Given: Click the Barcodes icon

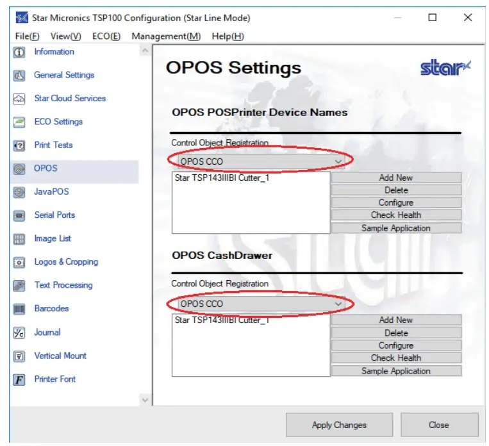Looking at the screenshot, I should click(19, 309).
